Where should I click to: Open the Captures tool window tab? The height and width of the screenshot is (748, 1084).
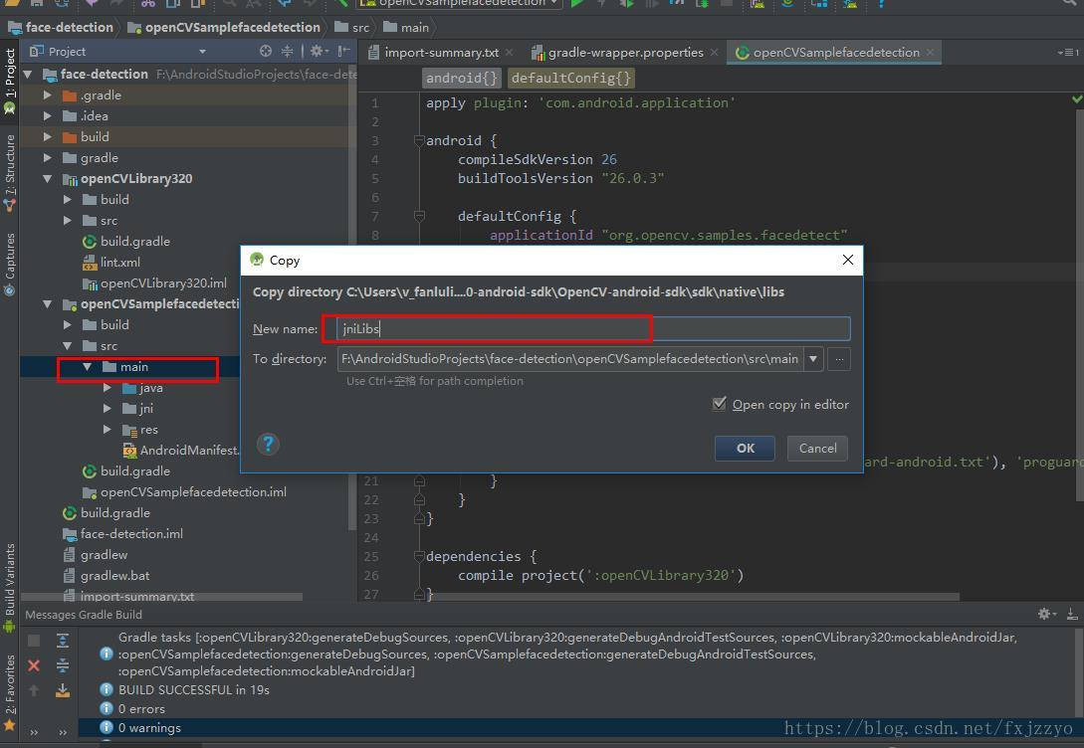[x=10, y=264]
